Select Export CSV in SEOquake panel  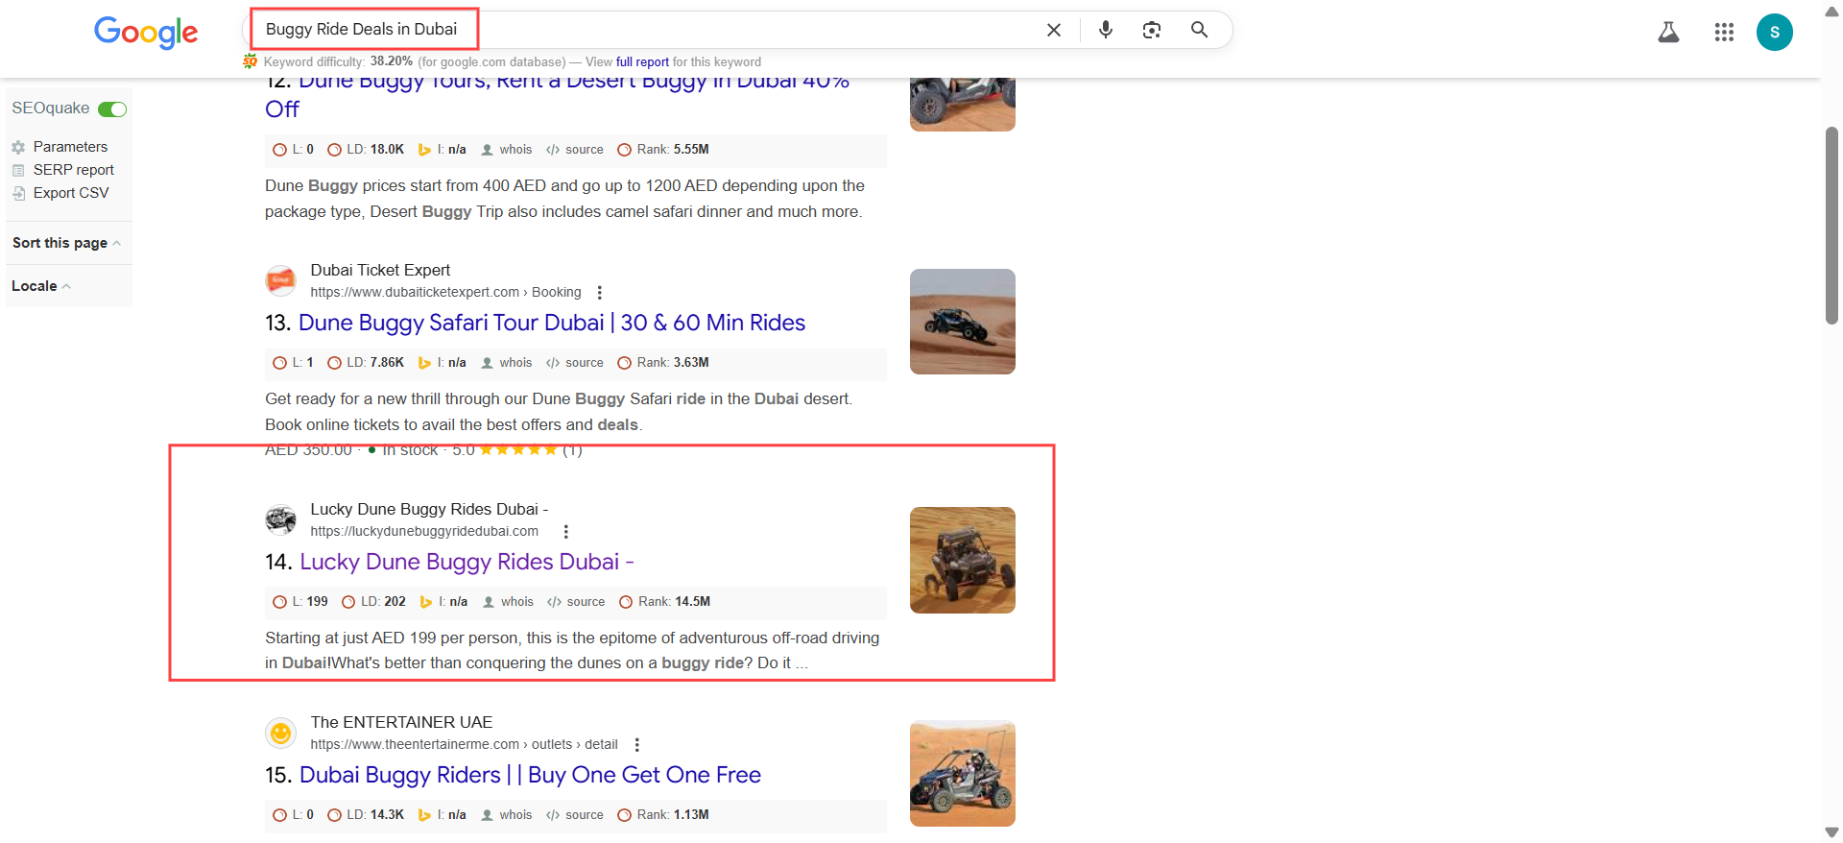click(71, 193)
